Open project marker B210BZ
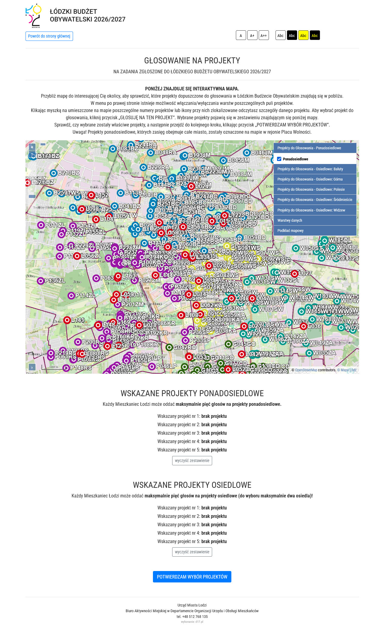 pyautogui.click(x=53, y=173)
